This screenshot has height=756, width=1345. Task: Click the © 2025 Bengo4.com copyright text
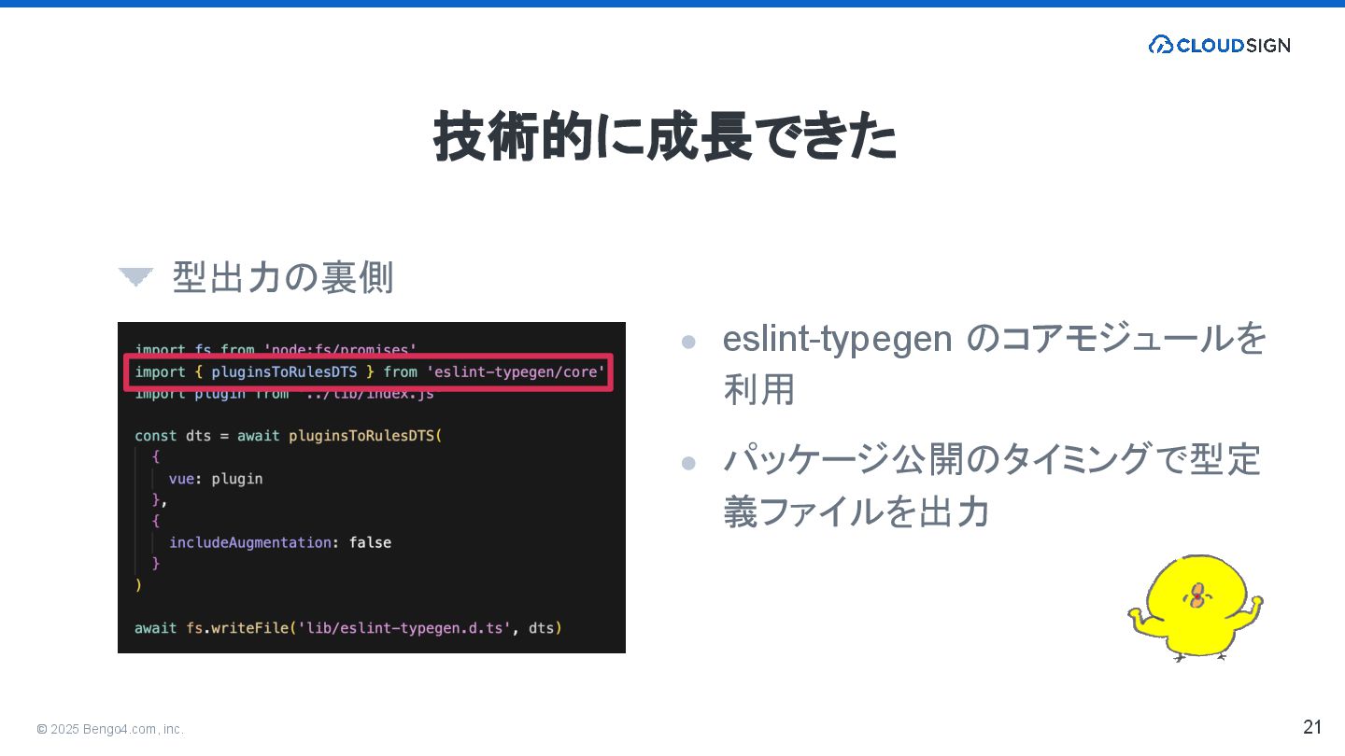(x=110, y=729)
